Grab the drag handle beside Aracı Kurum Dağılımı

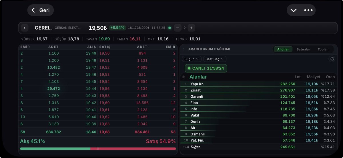[x=184, y=49]
